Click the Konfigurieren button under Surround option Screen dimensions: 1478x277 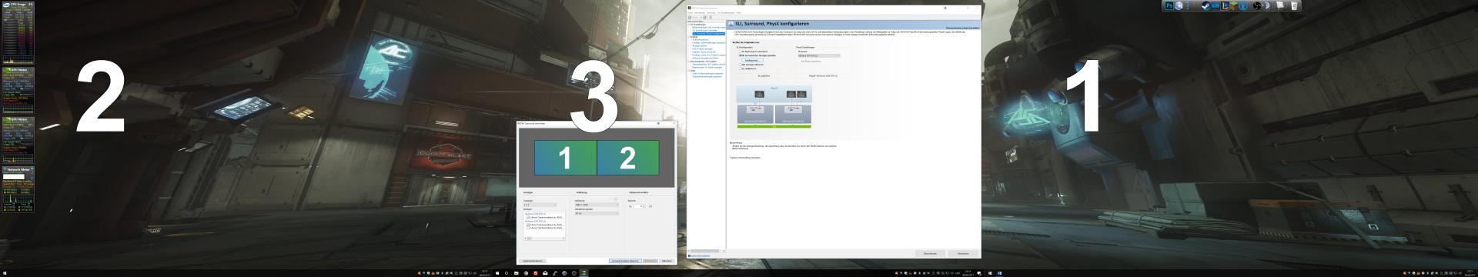coord(752,60)
